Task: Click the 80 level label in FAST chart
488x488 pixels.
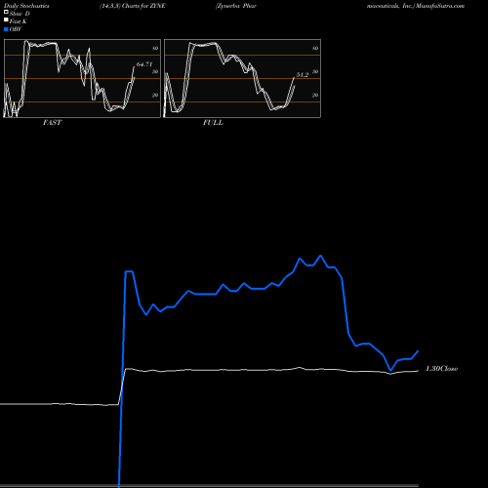Action: [155, 48]
